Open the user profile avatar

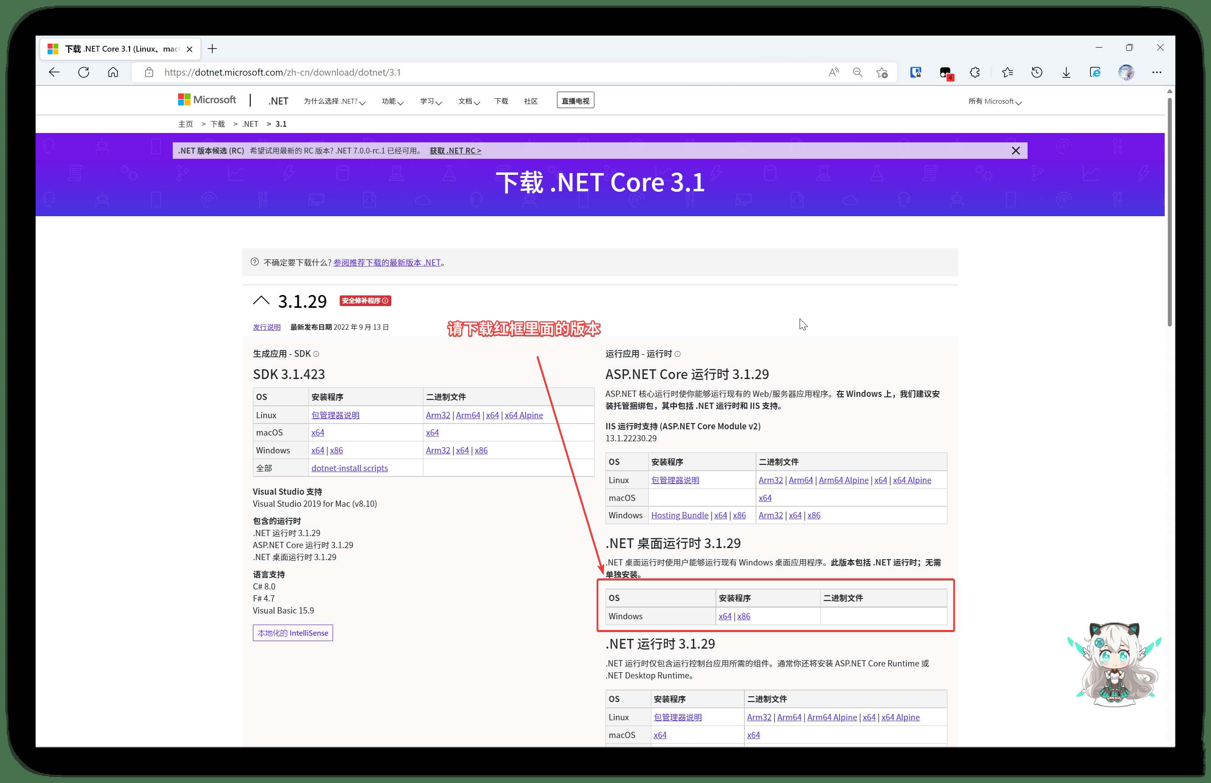click(x=1126, y=72)
